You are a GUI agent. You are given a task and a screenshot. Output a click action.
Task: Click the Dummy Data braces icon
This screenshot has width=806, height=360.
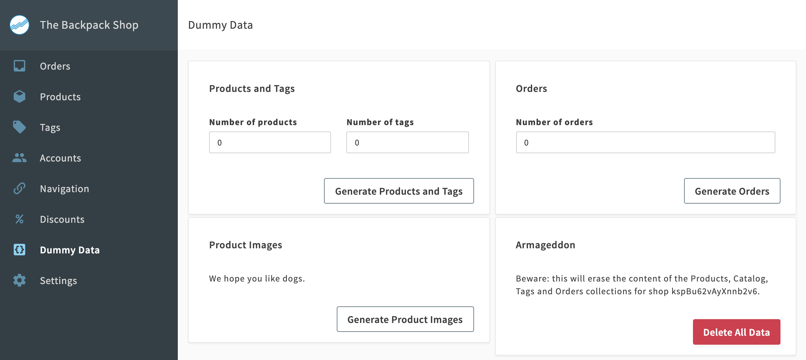19,250
